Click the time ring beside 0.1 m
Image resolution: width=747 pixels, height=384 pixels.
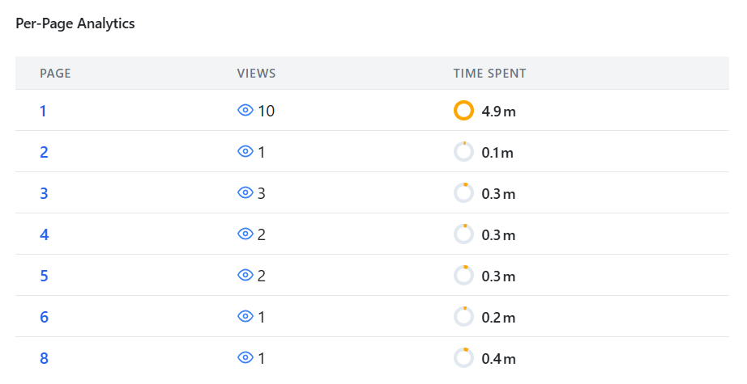pyautogui.click(x=463, y=152)
